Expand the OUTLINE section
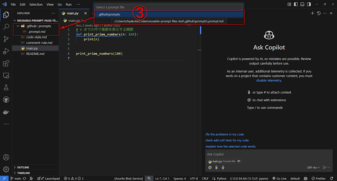The width and height of the screenshot is (337, 181). tap(36, 167)
